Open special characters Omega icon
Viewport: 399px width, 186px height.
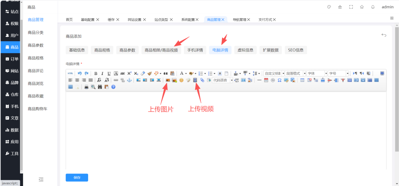coord(279,80)
